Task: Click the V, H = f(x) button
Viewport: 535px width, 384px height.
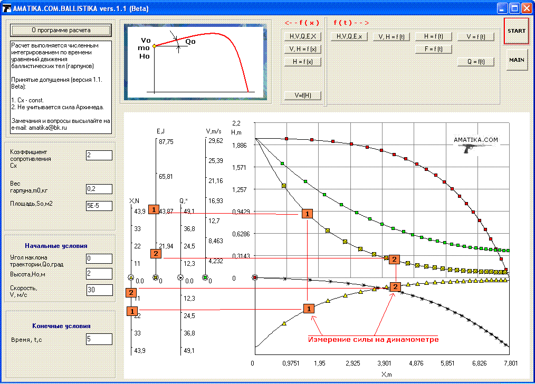Action: [x=302, y=49]
